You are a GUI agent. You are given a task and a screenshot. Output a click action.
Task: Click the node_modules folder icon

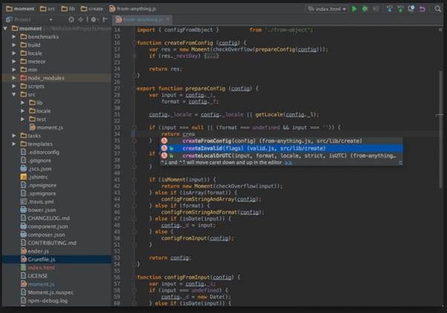coord(24,78)
